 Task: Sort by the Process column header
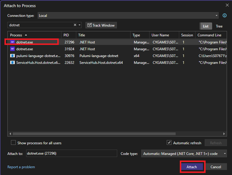pyautogui.click(x=34, y=35)
